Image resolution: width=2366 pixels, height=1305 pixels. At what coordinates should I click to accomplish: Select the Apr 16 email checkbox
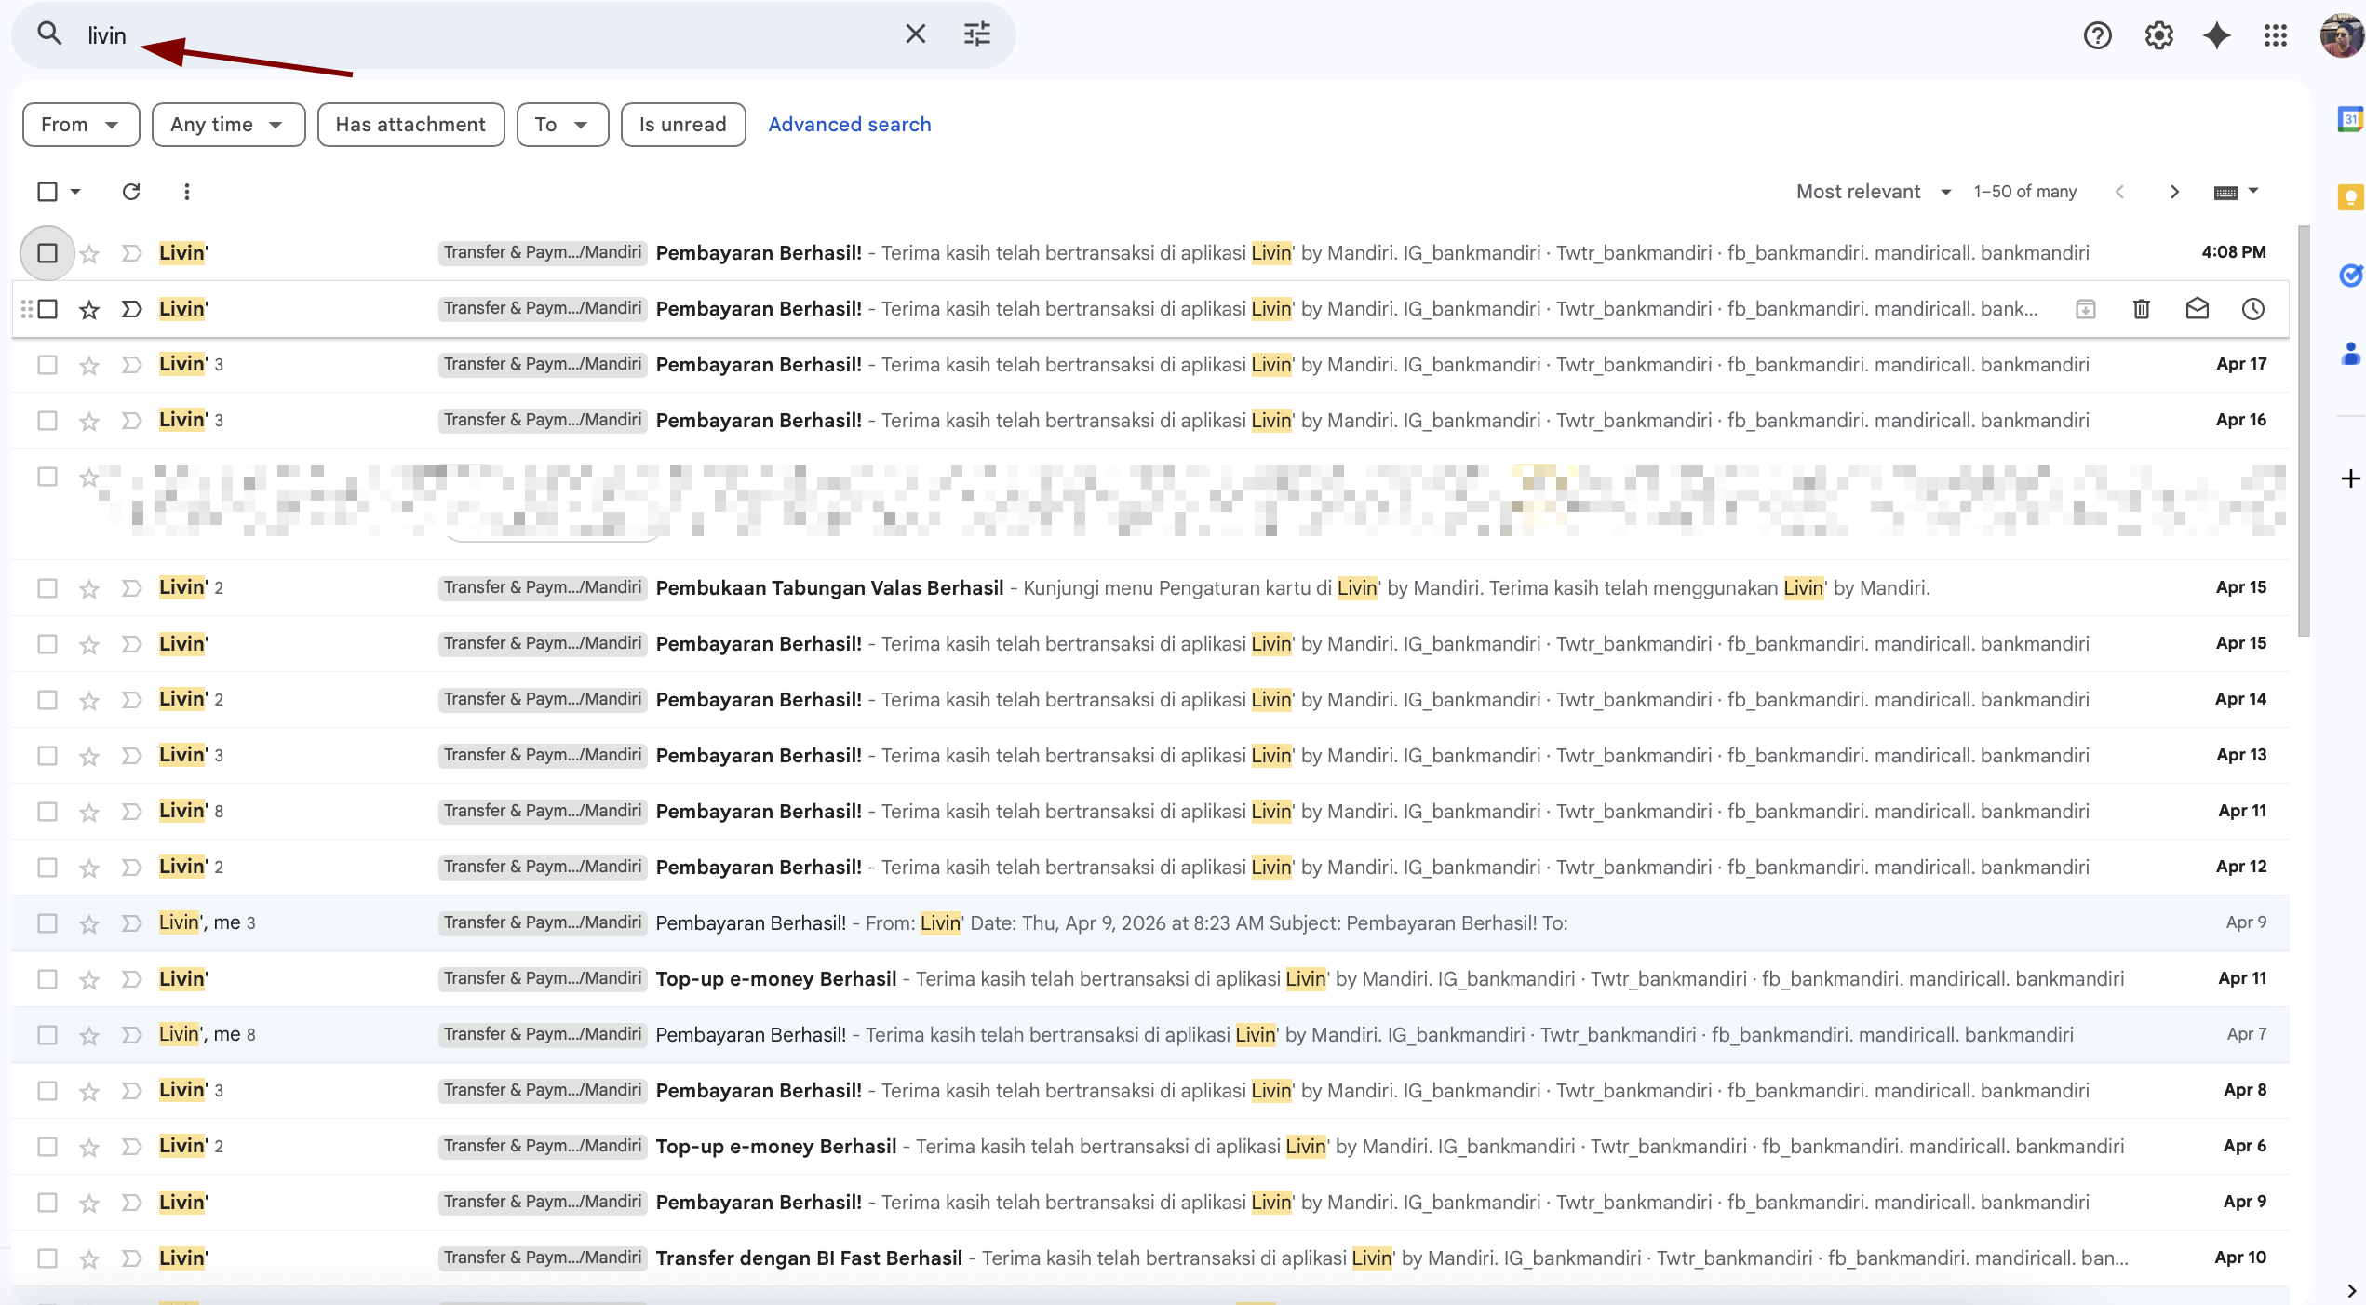coord(47,421)
